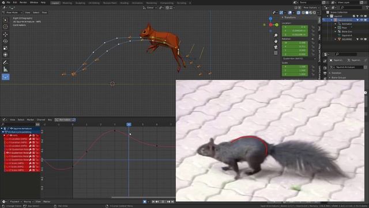Open the Render menu
This screenshot has width=369, height=208.
pyautogui.click(x=23, y=2)
